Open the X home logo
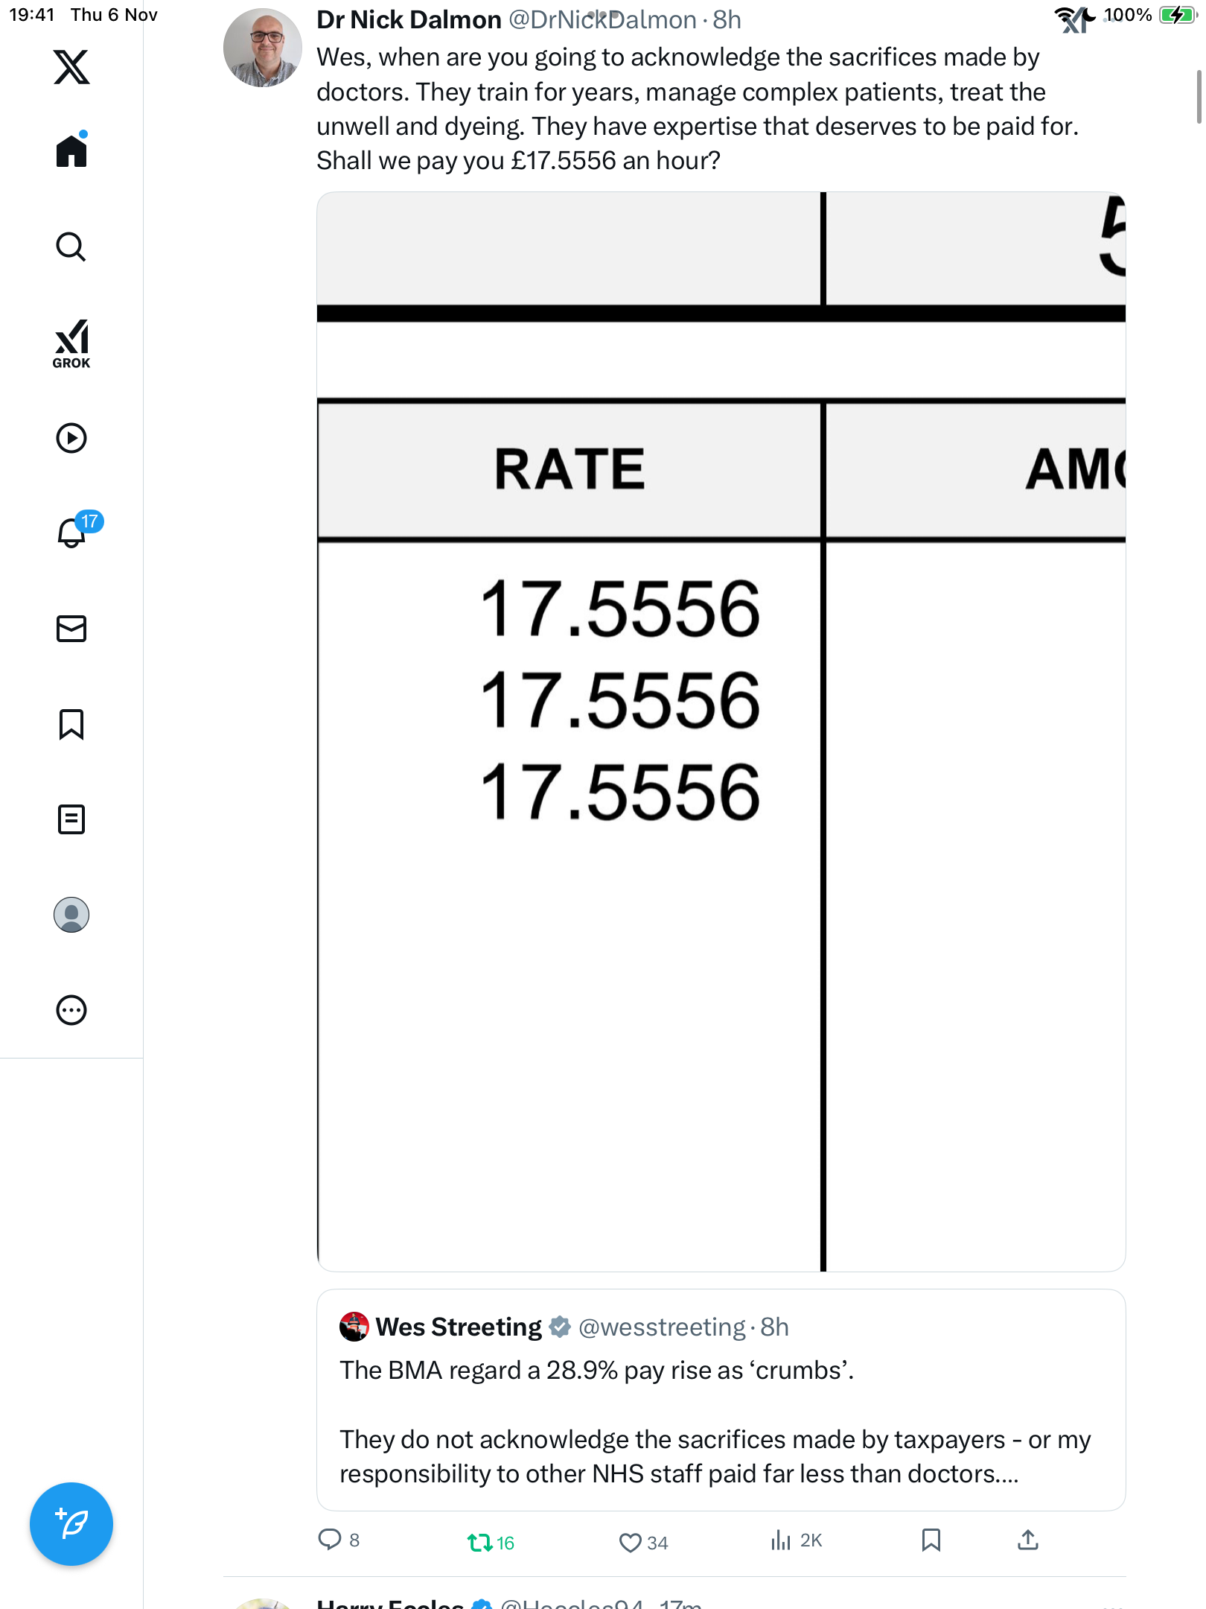Image resolution: width=1206 pixels, height=1609 pixels. coord(71,67)
